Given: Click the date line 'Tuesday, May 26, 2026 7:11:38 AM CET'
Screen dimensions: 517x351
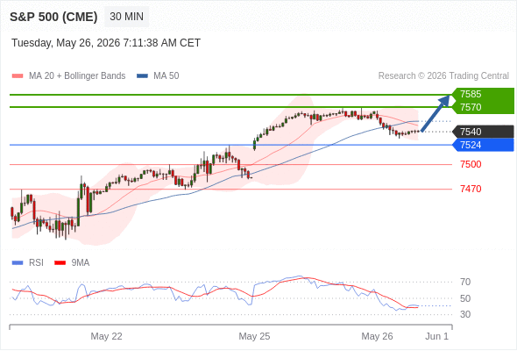Looking at the screenshot, I should point(106,43).
